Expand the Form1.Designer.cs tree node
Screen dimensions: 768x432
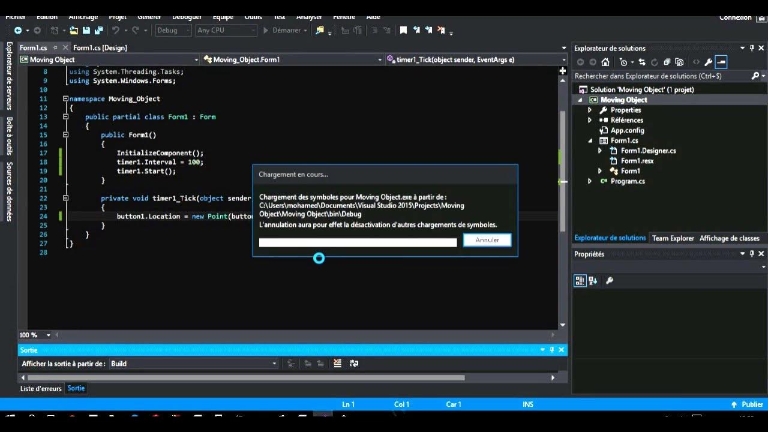tap(600, 151)
